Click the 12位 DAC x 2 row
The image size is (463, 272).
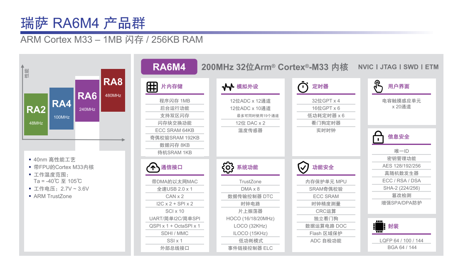[250, 123]
